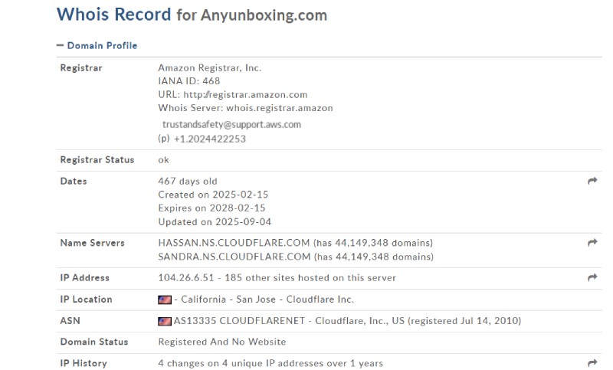613x370 pixels.
Task: Click the US flag beside AS13335
Action: pos(165,321)
